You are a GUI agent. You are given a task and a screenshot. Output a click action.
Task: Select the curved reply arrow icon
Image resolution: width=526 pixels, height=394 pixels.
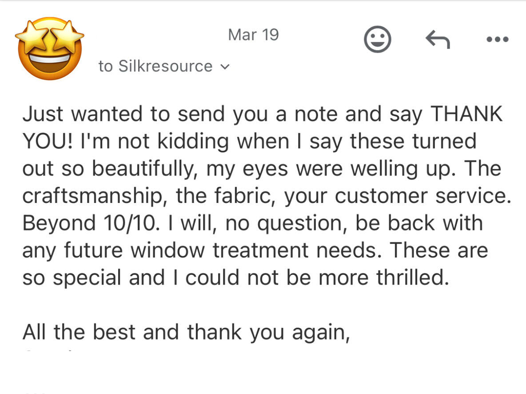pyautogui.click(x=438, y=39)
